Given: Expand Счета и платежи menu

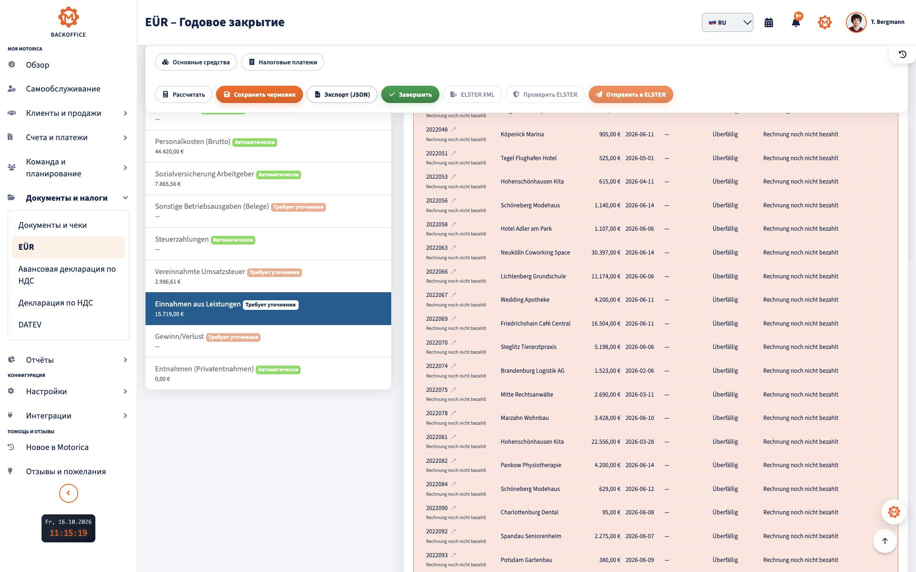Looking at the screenshot, I should coord(68,137).
